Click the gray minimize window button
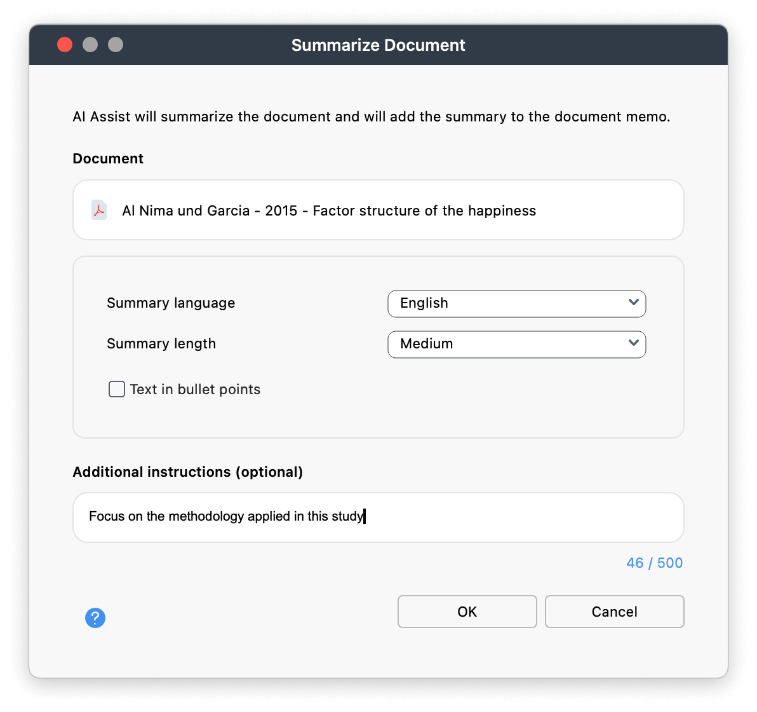Image resolution: width=757 pixels, height=712 pixels. pos(90,45)
